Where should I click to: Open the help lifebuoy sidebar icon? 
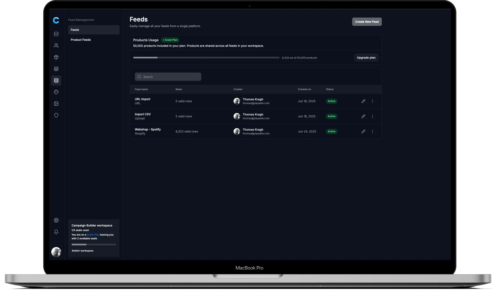point(56,220)
